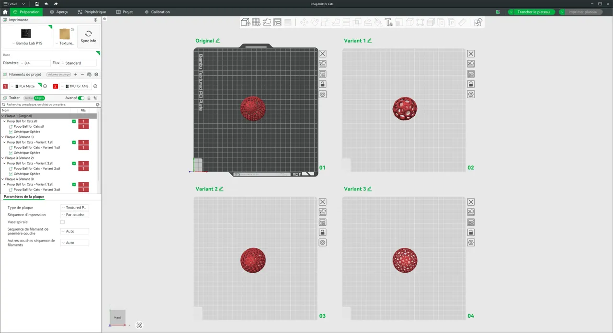Tick the Vase spirale checkbox
This screenshot has width=613, height=333.
tap(62, 222)
